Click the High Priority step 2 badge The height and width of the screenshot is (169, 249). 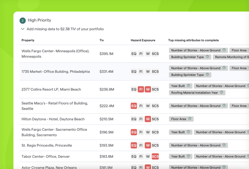pos(22,21)
